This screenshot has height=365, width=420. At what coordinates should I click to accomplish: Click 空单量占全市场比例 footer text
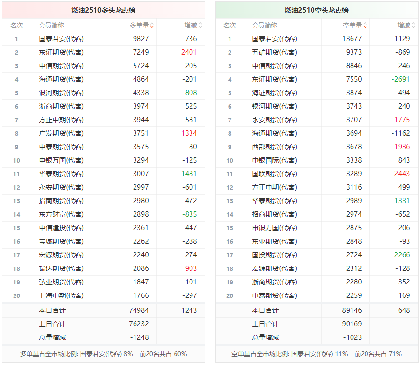pyautogui.click(x=316, y=354)
